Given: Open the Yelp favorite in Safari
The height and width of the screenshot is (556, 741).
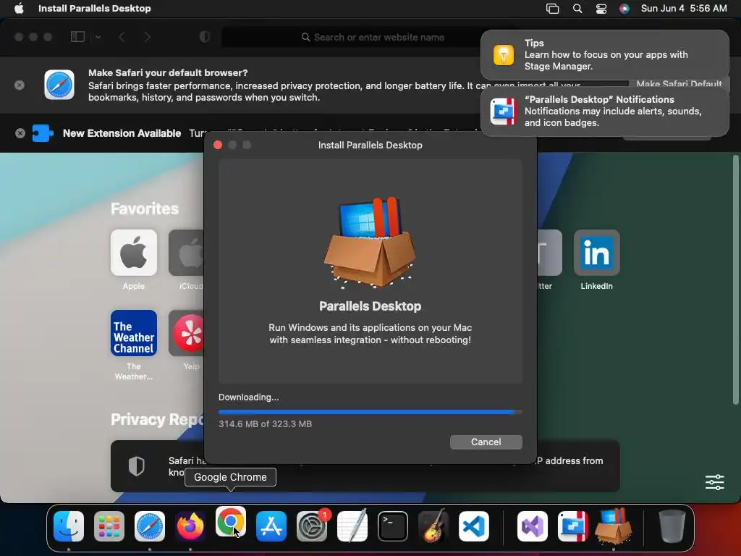Looking at the screenshot, I should click(186, 333).
